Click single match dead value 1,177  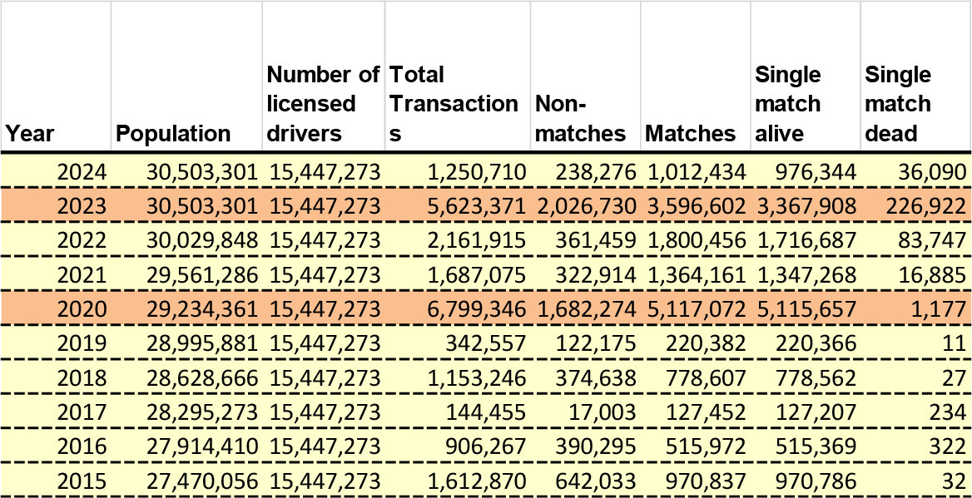click(x=940, y=308)
